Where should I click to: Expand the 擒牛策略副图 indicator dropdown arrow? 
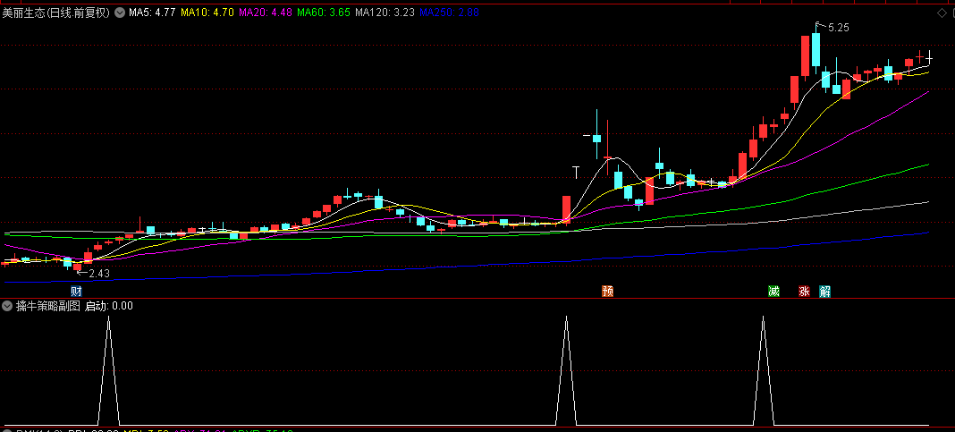coord(7,306)
